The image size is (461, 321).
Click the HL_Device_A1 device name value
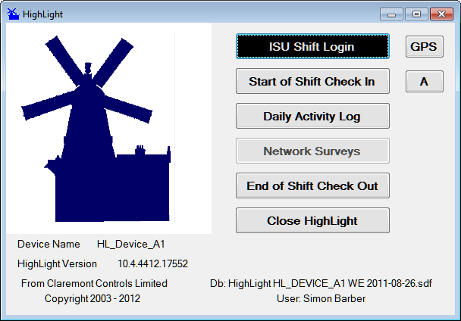tap(130, 245)
